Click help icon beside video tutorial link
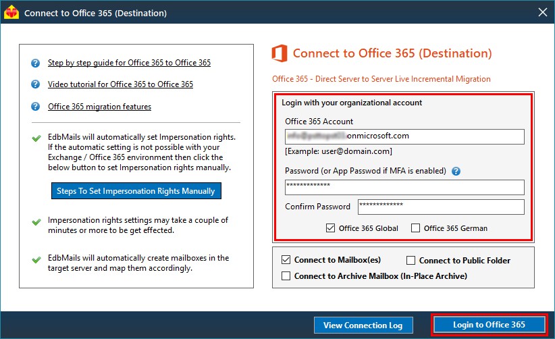This screenshot has width=555, height=339. [35, 84]
